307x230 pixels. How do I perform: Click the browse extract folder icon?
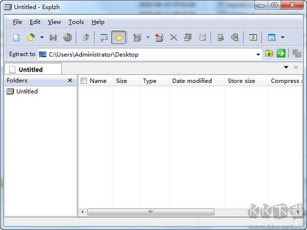tap(269, 54)
